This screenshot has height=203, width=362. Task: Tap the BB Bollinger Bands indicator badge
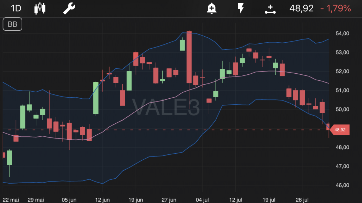(12, 24)
